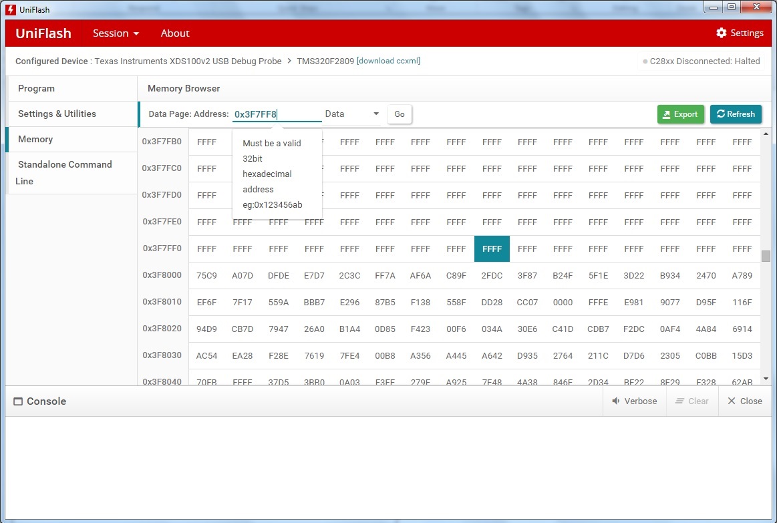This screenshot has width=777, height=523.
Task: Switch to the Program tab
Action: coord(73,89)
